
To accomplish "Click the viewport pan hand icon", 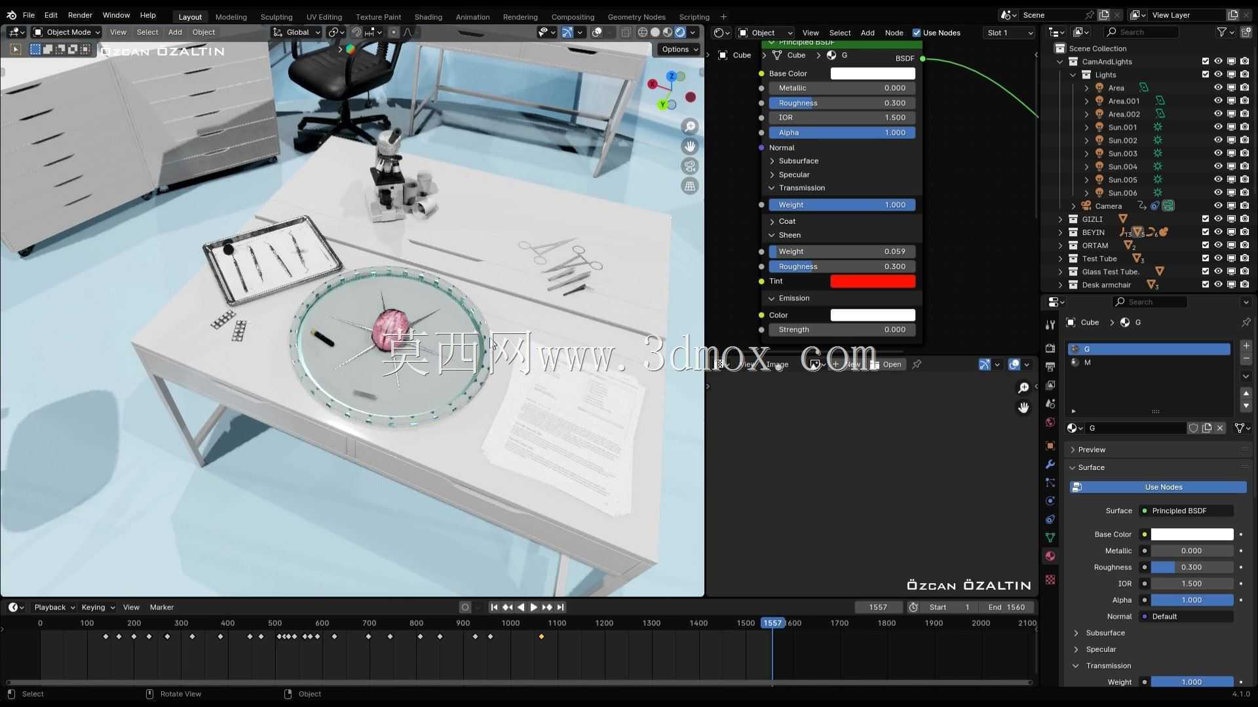I will (x=690, y=146).
